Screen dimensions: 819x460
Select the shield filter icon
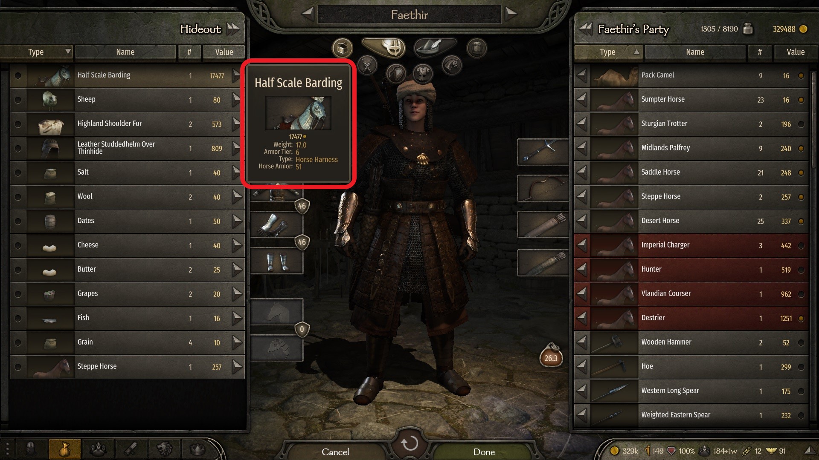pos(395,73)
